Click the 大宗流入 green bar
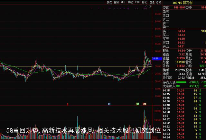Image resolution: width=206 pixels, height=140 pixels. (x=178, y=86)
